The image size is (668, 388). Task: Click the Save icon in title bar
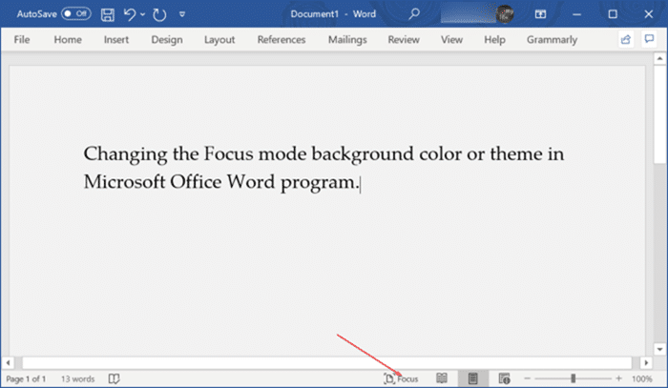107,14
